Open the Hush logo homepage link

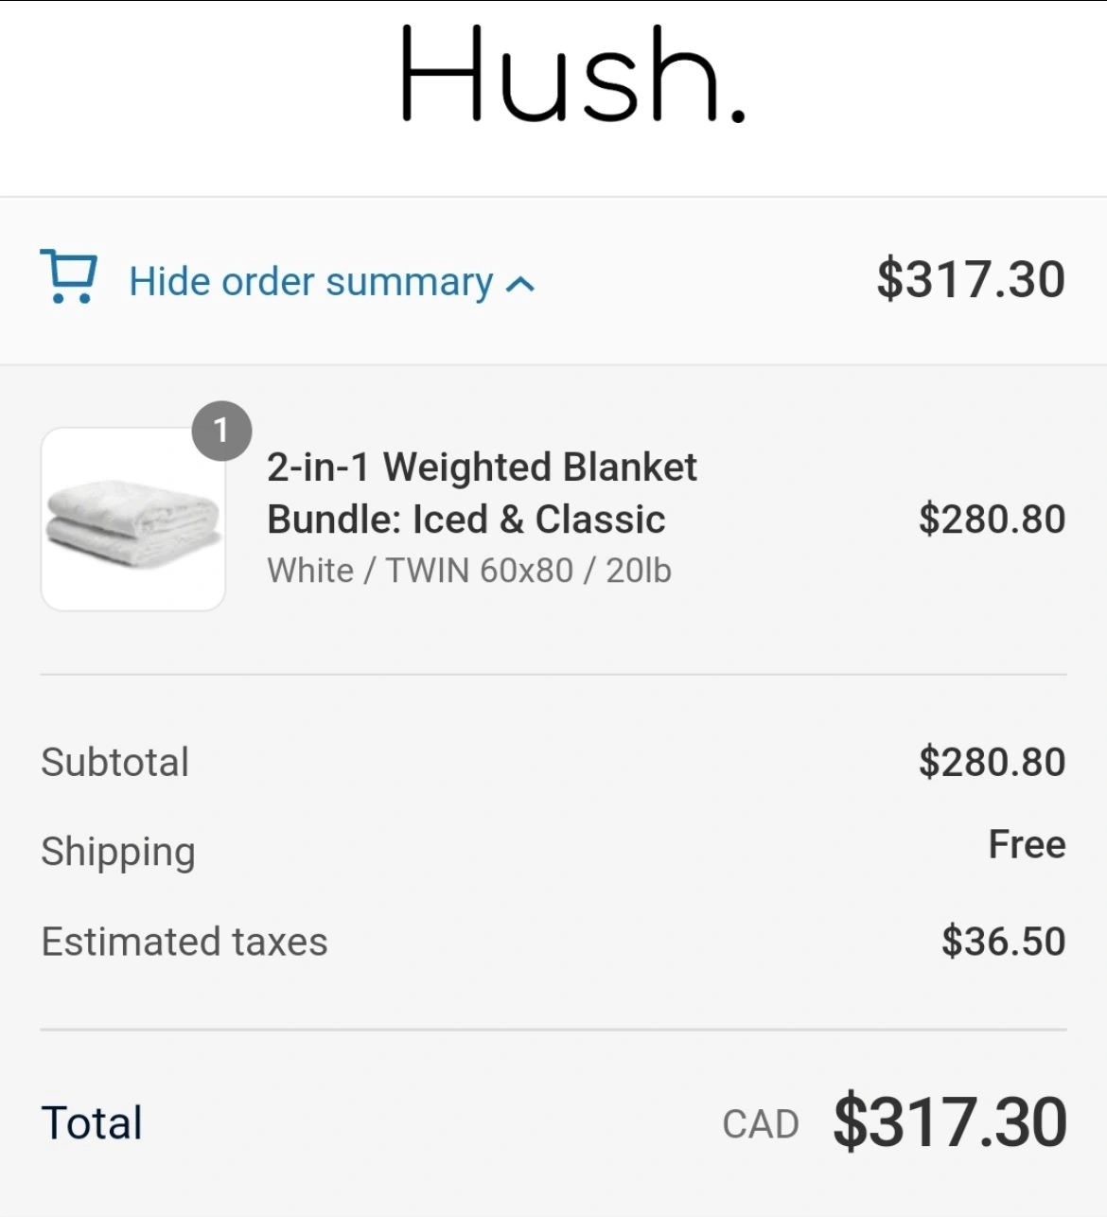[572, 75]
